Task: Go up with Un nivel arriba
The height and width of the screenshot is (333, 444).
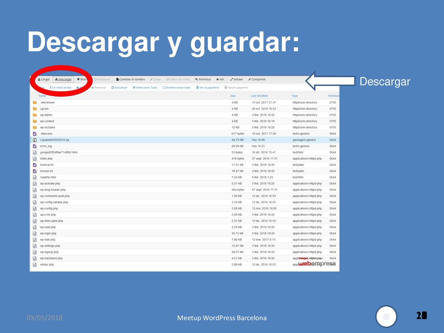Action: coord(60,88)
